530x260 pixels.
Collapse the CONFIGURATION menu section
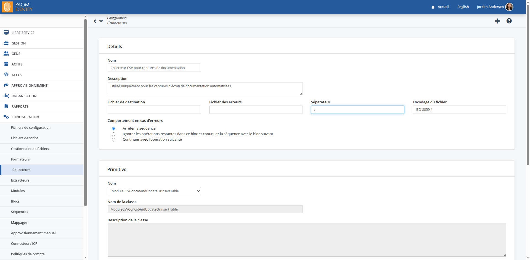click(x=42, y=117)
